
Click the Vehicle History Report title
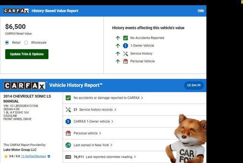pos(76,85)
